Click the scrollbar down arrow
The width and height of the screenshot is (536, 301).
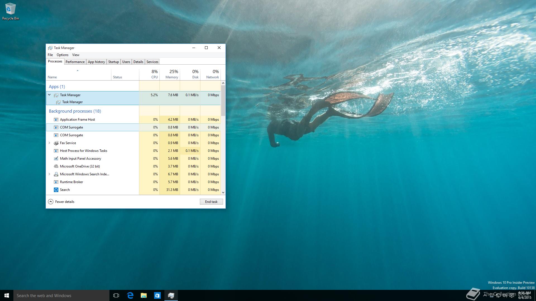pyautogui.click(x=223, y=193)
